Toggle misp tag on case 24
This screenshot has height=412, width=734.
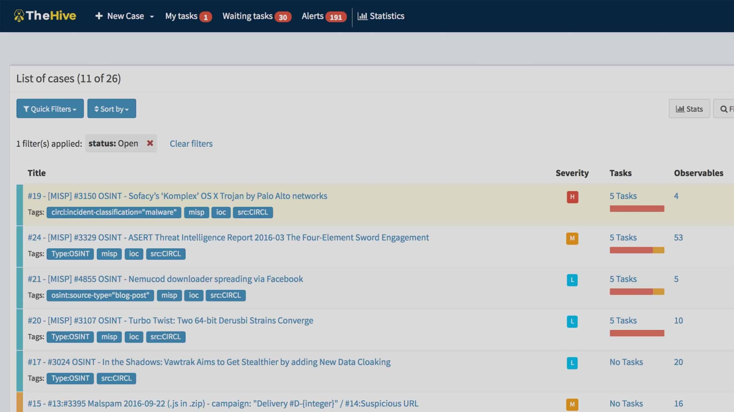click(x=109, y=253)
